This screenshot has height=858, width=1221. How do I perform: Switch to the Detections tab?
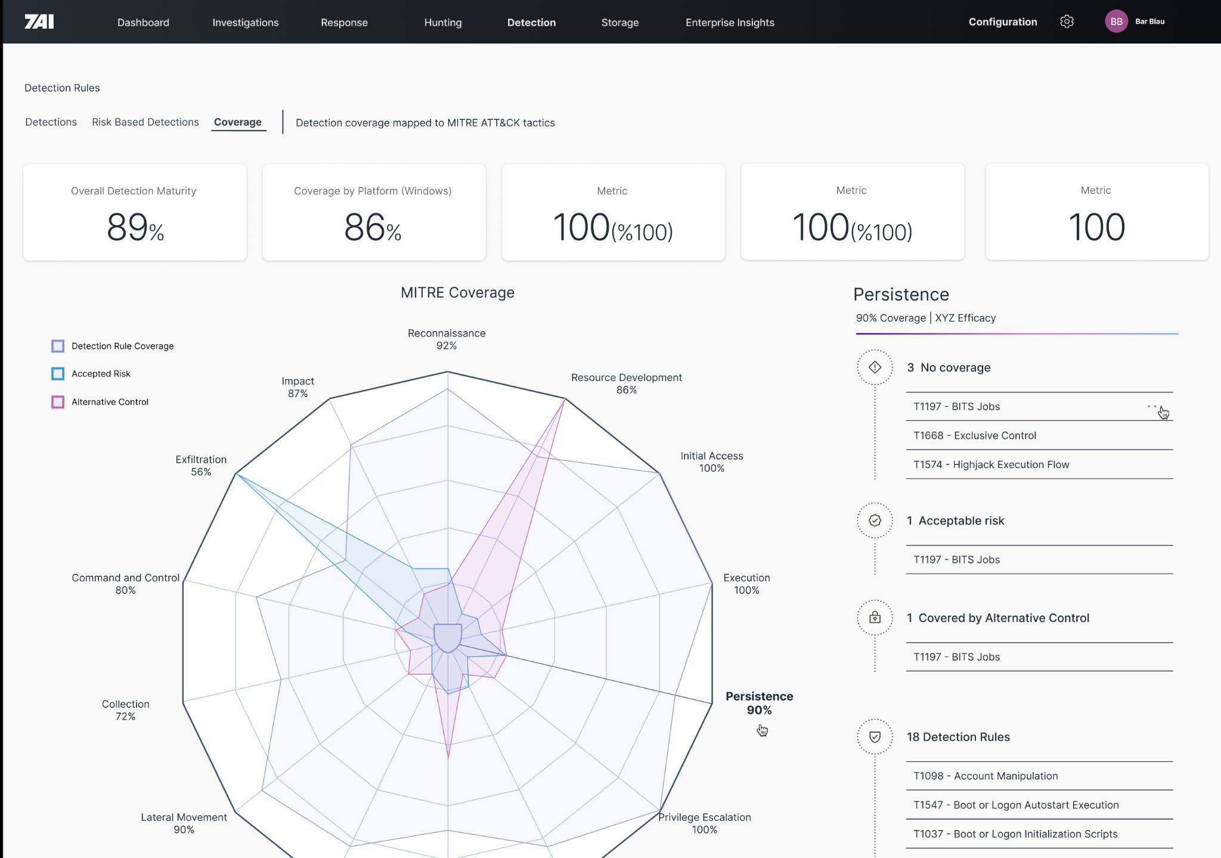point(51,122)
